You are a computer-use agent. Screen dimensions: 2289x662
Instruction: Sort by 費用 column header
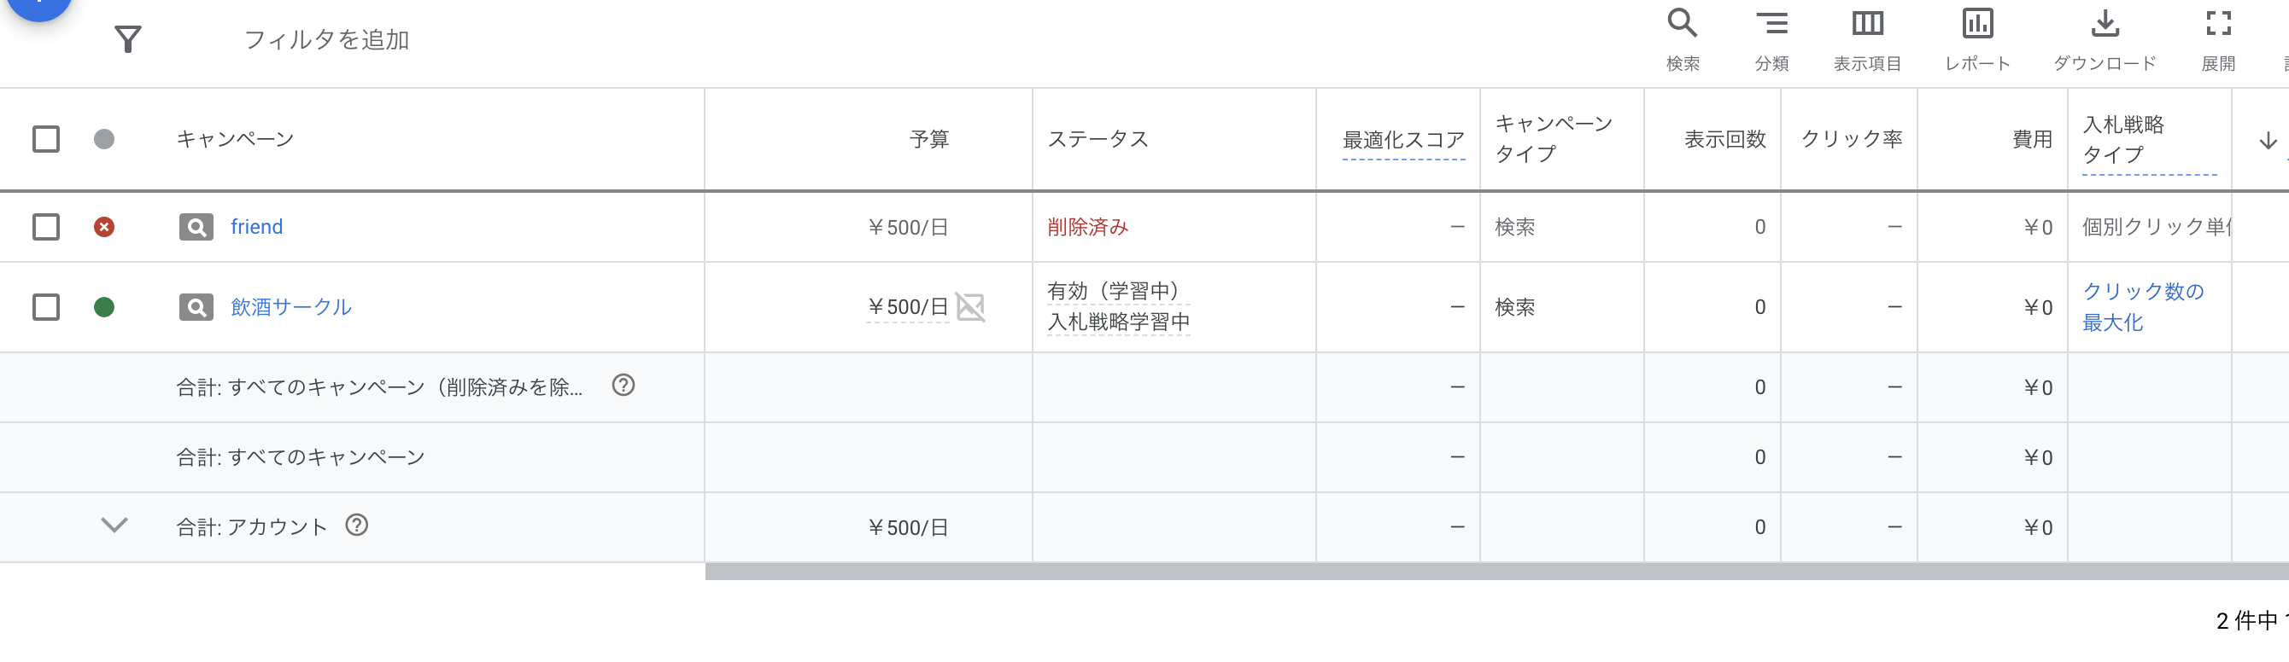tap(2031, 139)
